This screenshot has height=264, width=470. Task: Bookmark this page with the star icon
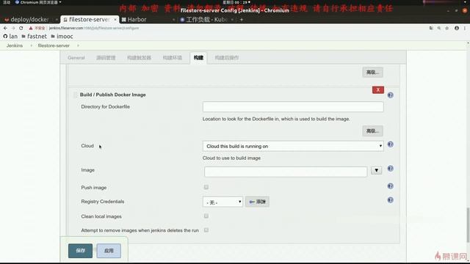point(447,28)
